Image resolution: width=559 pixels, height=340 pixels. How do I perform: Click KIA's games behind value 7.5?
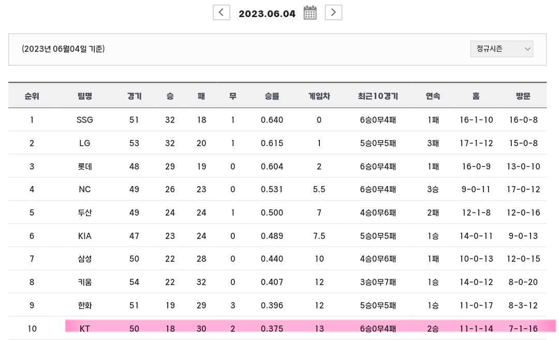pyautogui.click(x=319, y=236)
